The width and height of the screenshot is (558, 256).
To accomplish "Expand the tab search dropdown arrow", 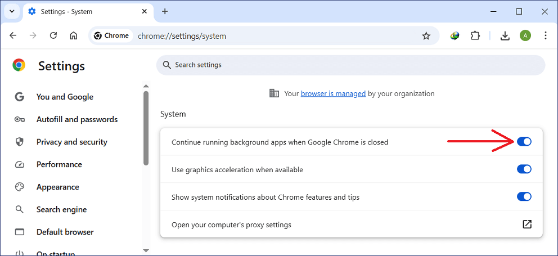I will click(x=11, y=11).
